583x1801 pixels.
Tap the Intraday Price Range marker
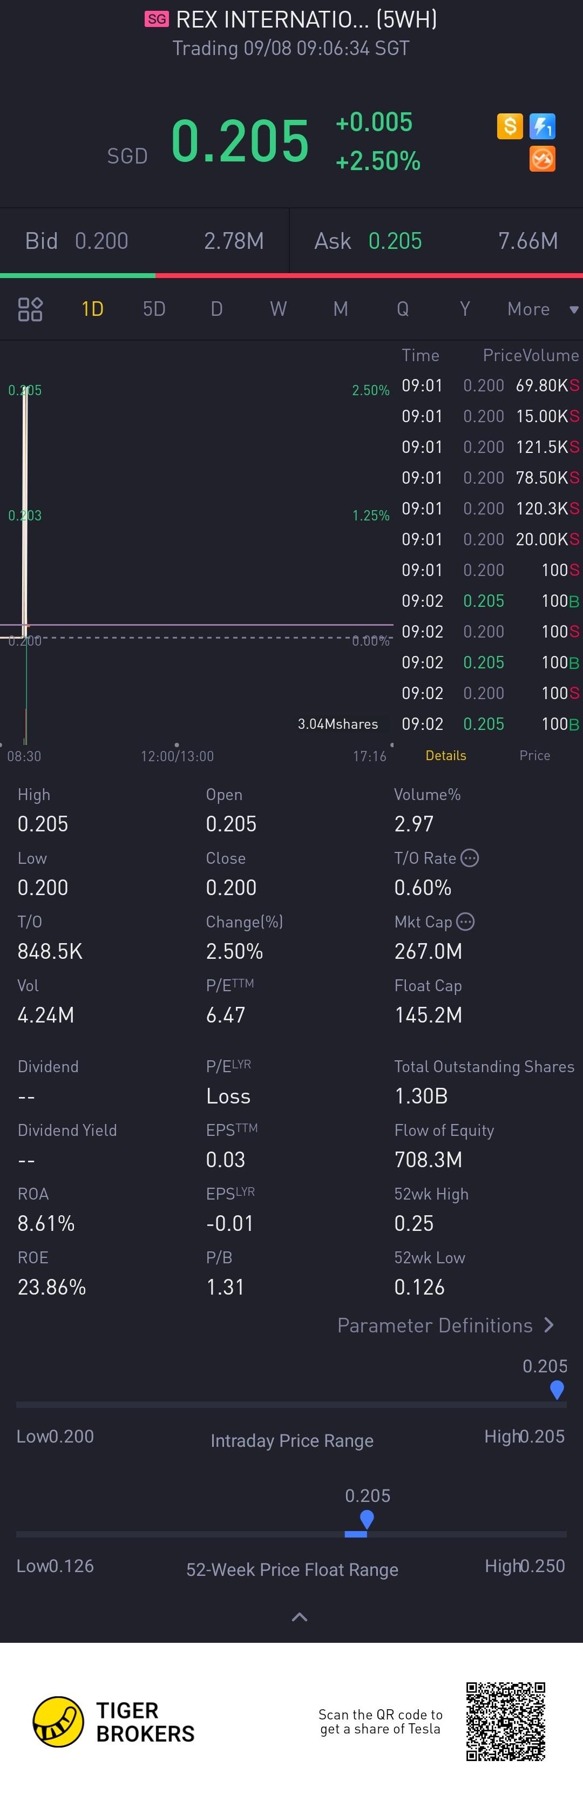point(557,1389)
